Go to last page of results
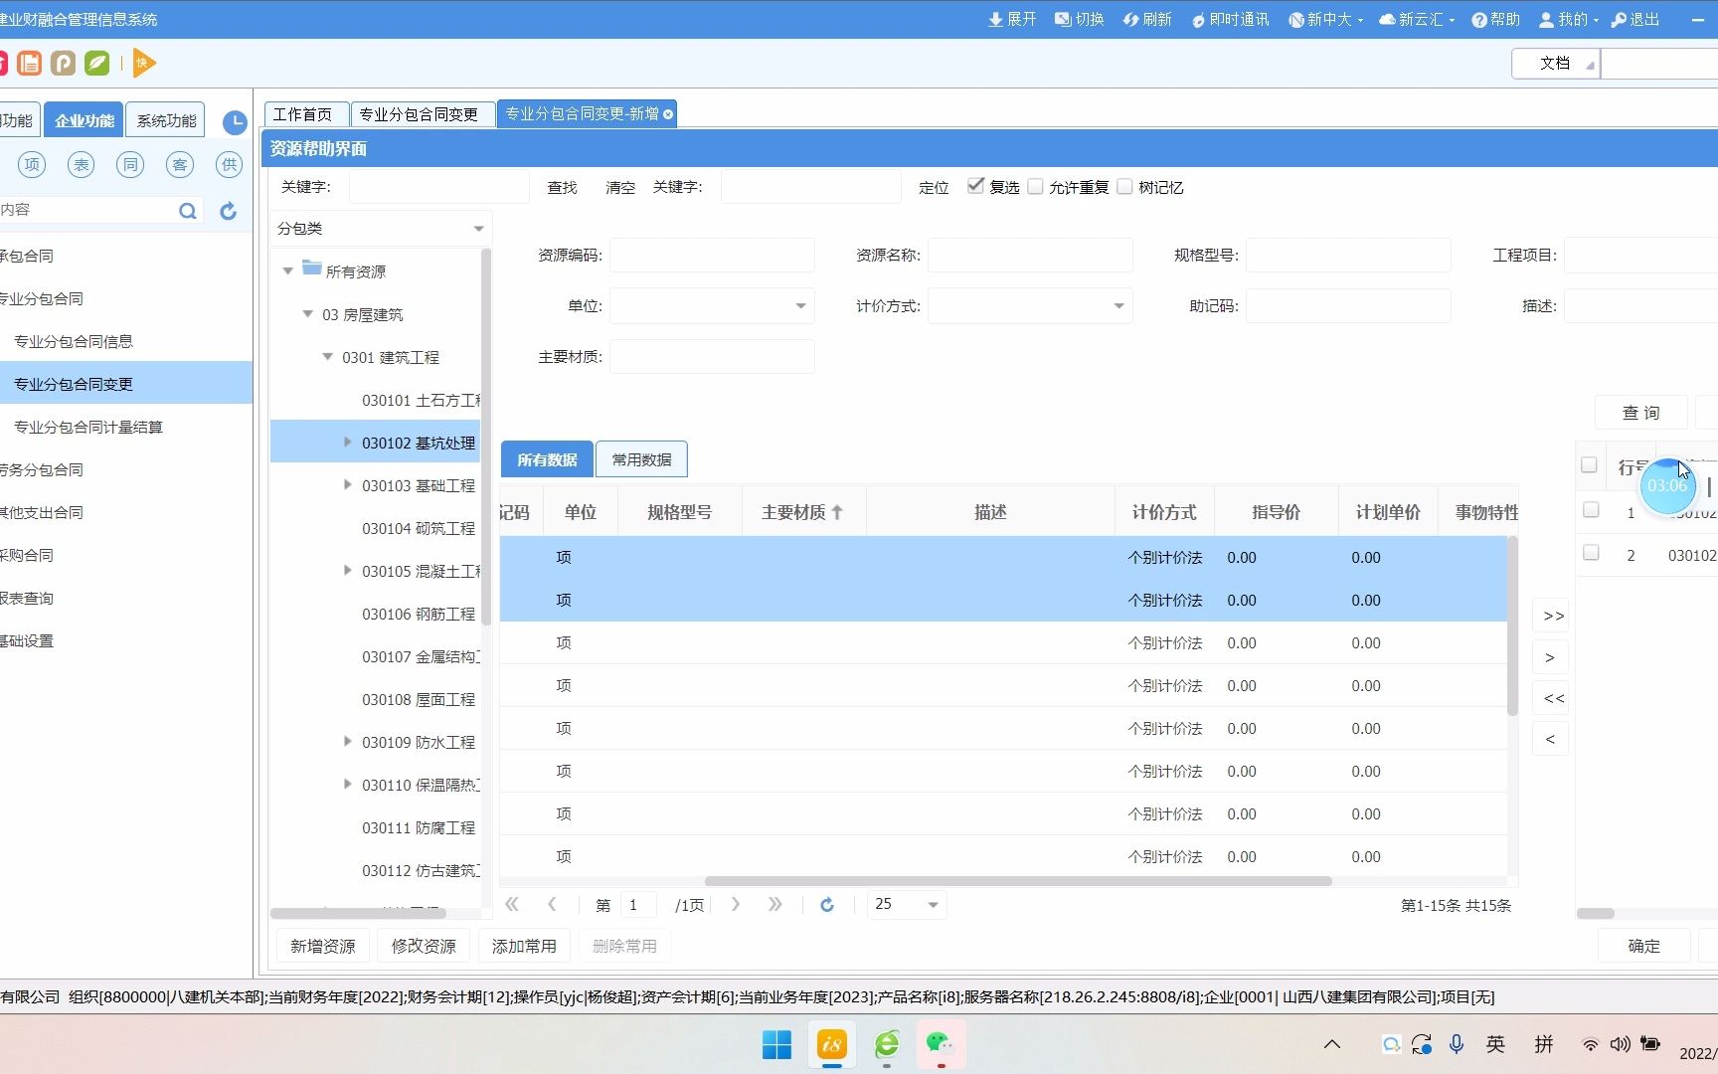1718x1074 pixels. [775, 904]
